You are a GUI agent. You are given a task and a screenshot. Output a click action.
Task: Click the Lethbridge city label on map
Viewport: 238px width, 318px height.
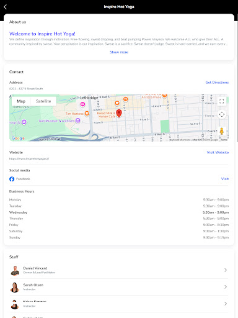(x=89, y=98)
